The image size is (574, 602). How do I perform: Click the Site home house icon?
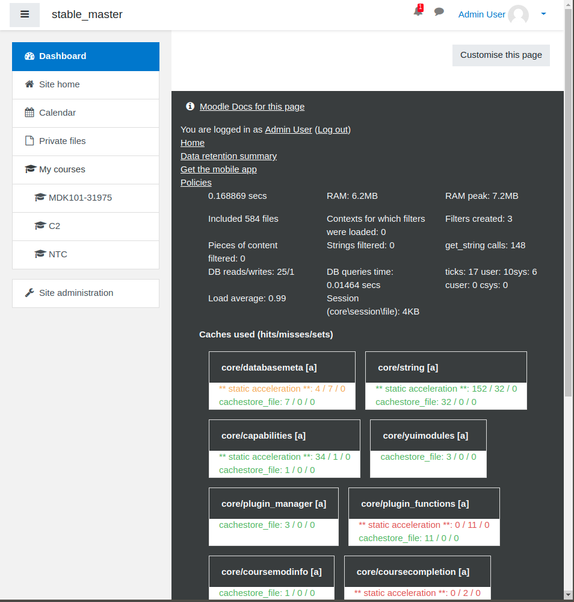click(29, 84)
